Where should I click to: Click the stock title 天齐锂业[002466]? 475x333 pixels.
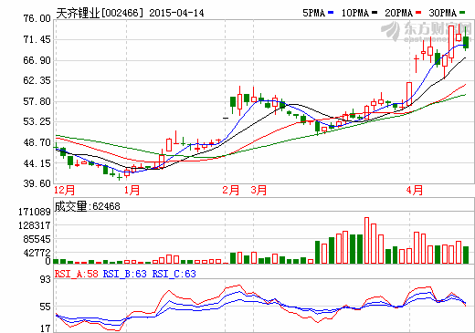click(100, 13)
